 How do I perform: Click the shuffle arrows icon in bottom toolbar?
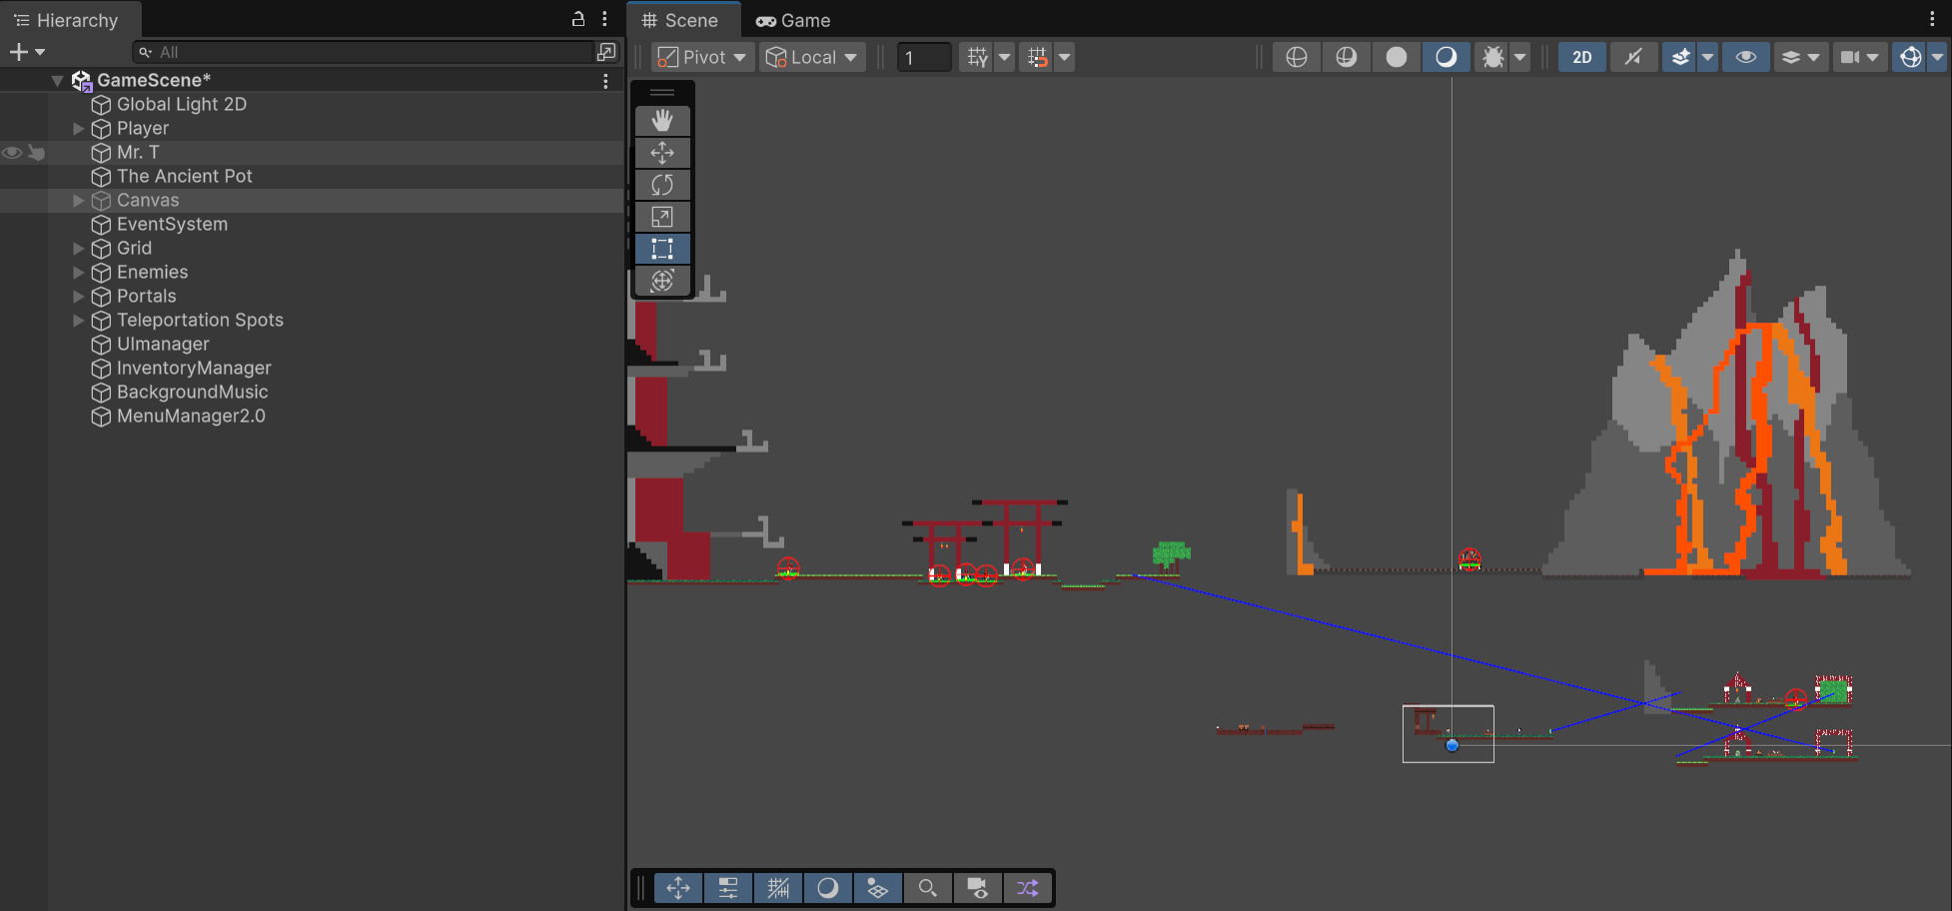pyautogui.click(x=1028, y=888)
